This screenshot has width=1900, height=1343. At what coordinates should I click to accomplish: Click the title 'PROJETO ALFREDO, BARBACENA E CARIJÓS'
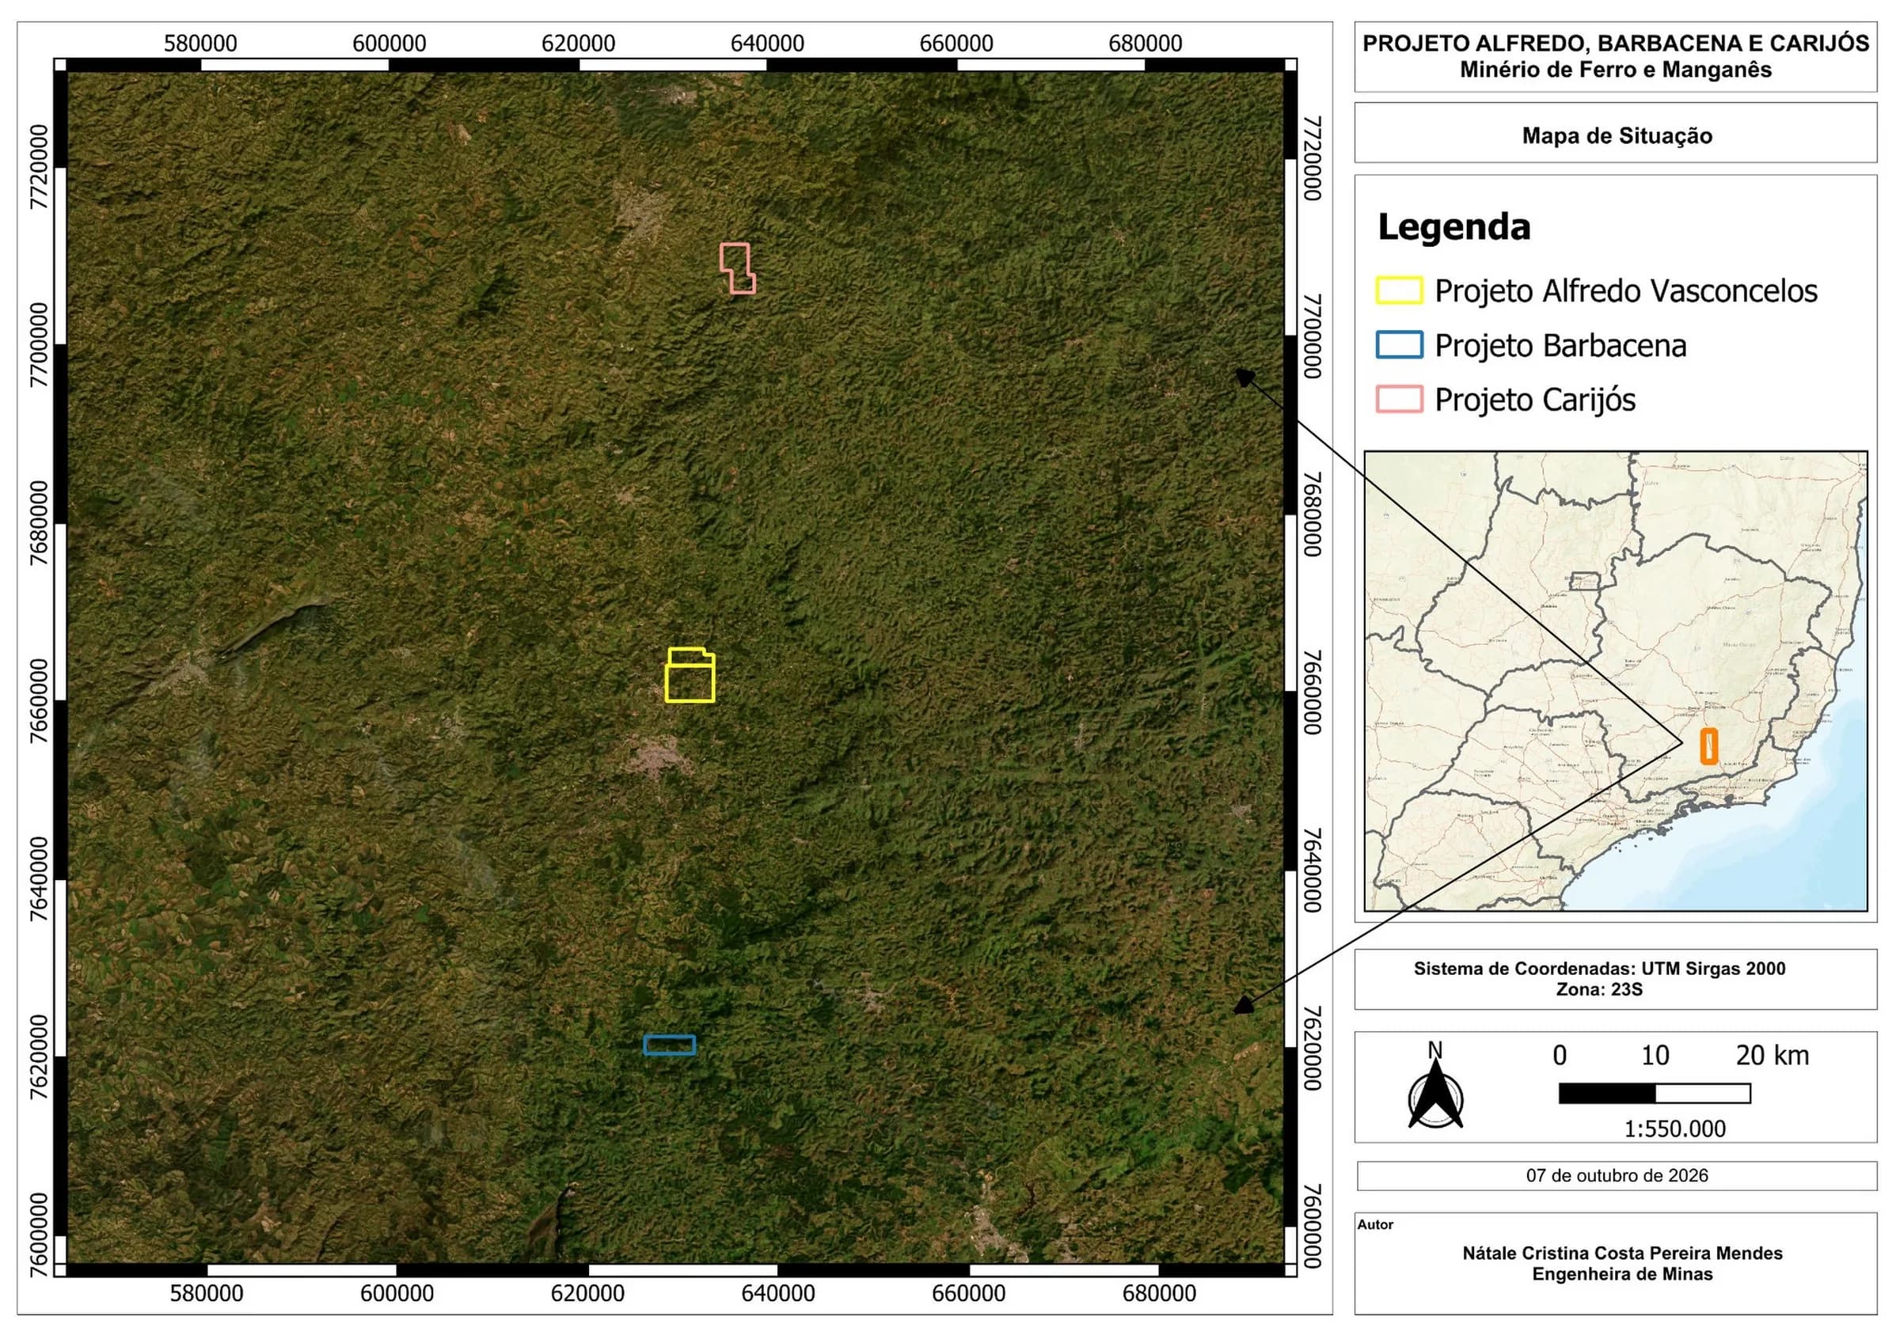[1615, 44]
